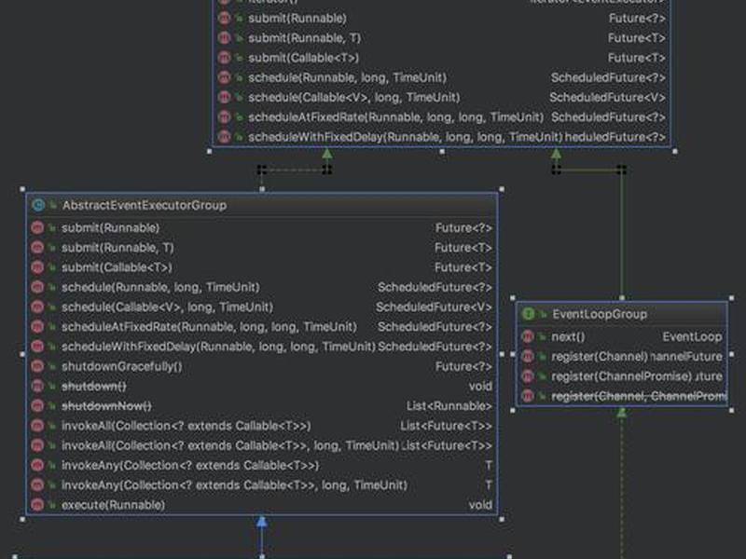746x559 pixels.
Task: Click the void return type of execute(Runnable)
Action: 480,505
